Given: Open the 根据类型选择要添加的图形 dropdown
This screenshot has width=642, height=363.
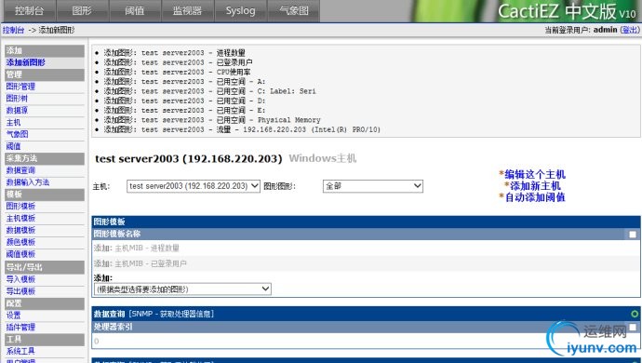Looking at the screenshot, I should [x=182, y=289].
